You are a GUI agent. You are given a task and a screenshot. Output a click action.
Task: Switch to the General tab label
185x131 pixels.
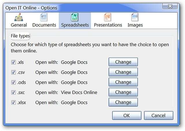pyautogui.click(x=19, y=25)
